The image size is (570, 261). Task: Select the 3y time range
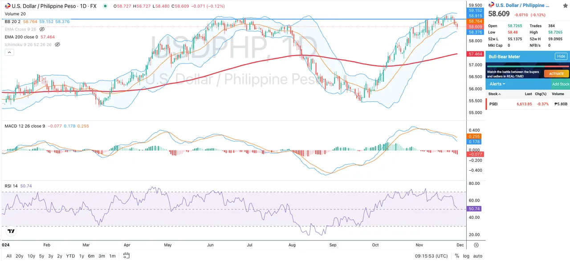click(x=51, y=256)
